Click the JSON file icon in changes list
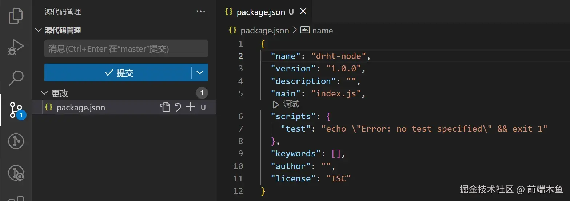Image resolution: width=570 pixels, height=201 pixels. (48, 107)
